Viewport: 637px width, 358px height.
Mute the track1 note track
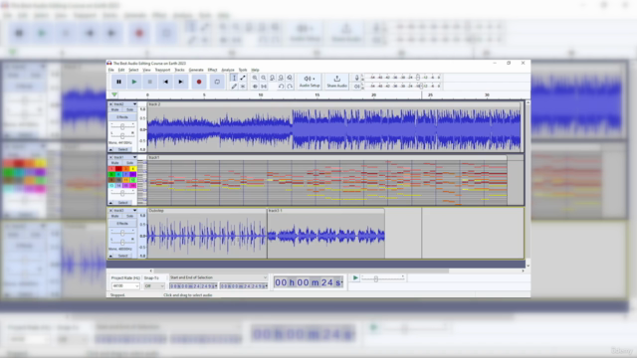coord(115,163)
